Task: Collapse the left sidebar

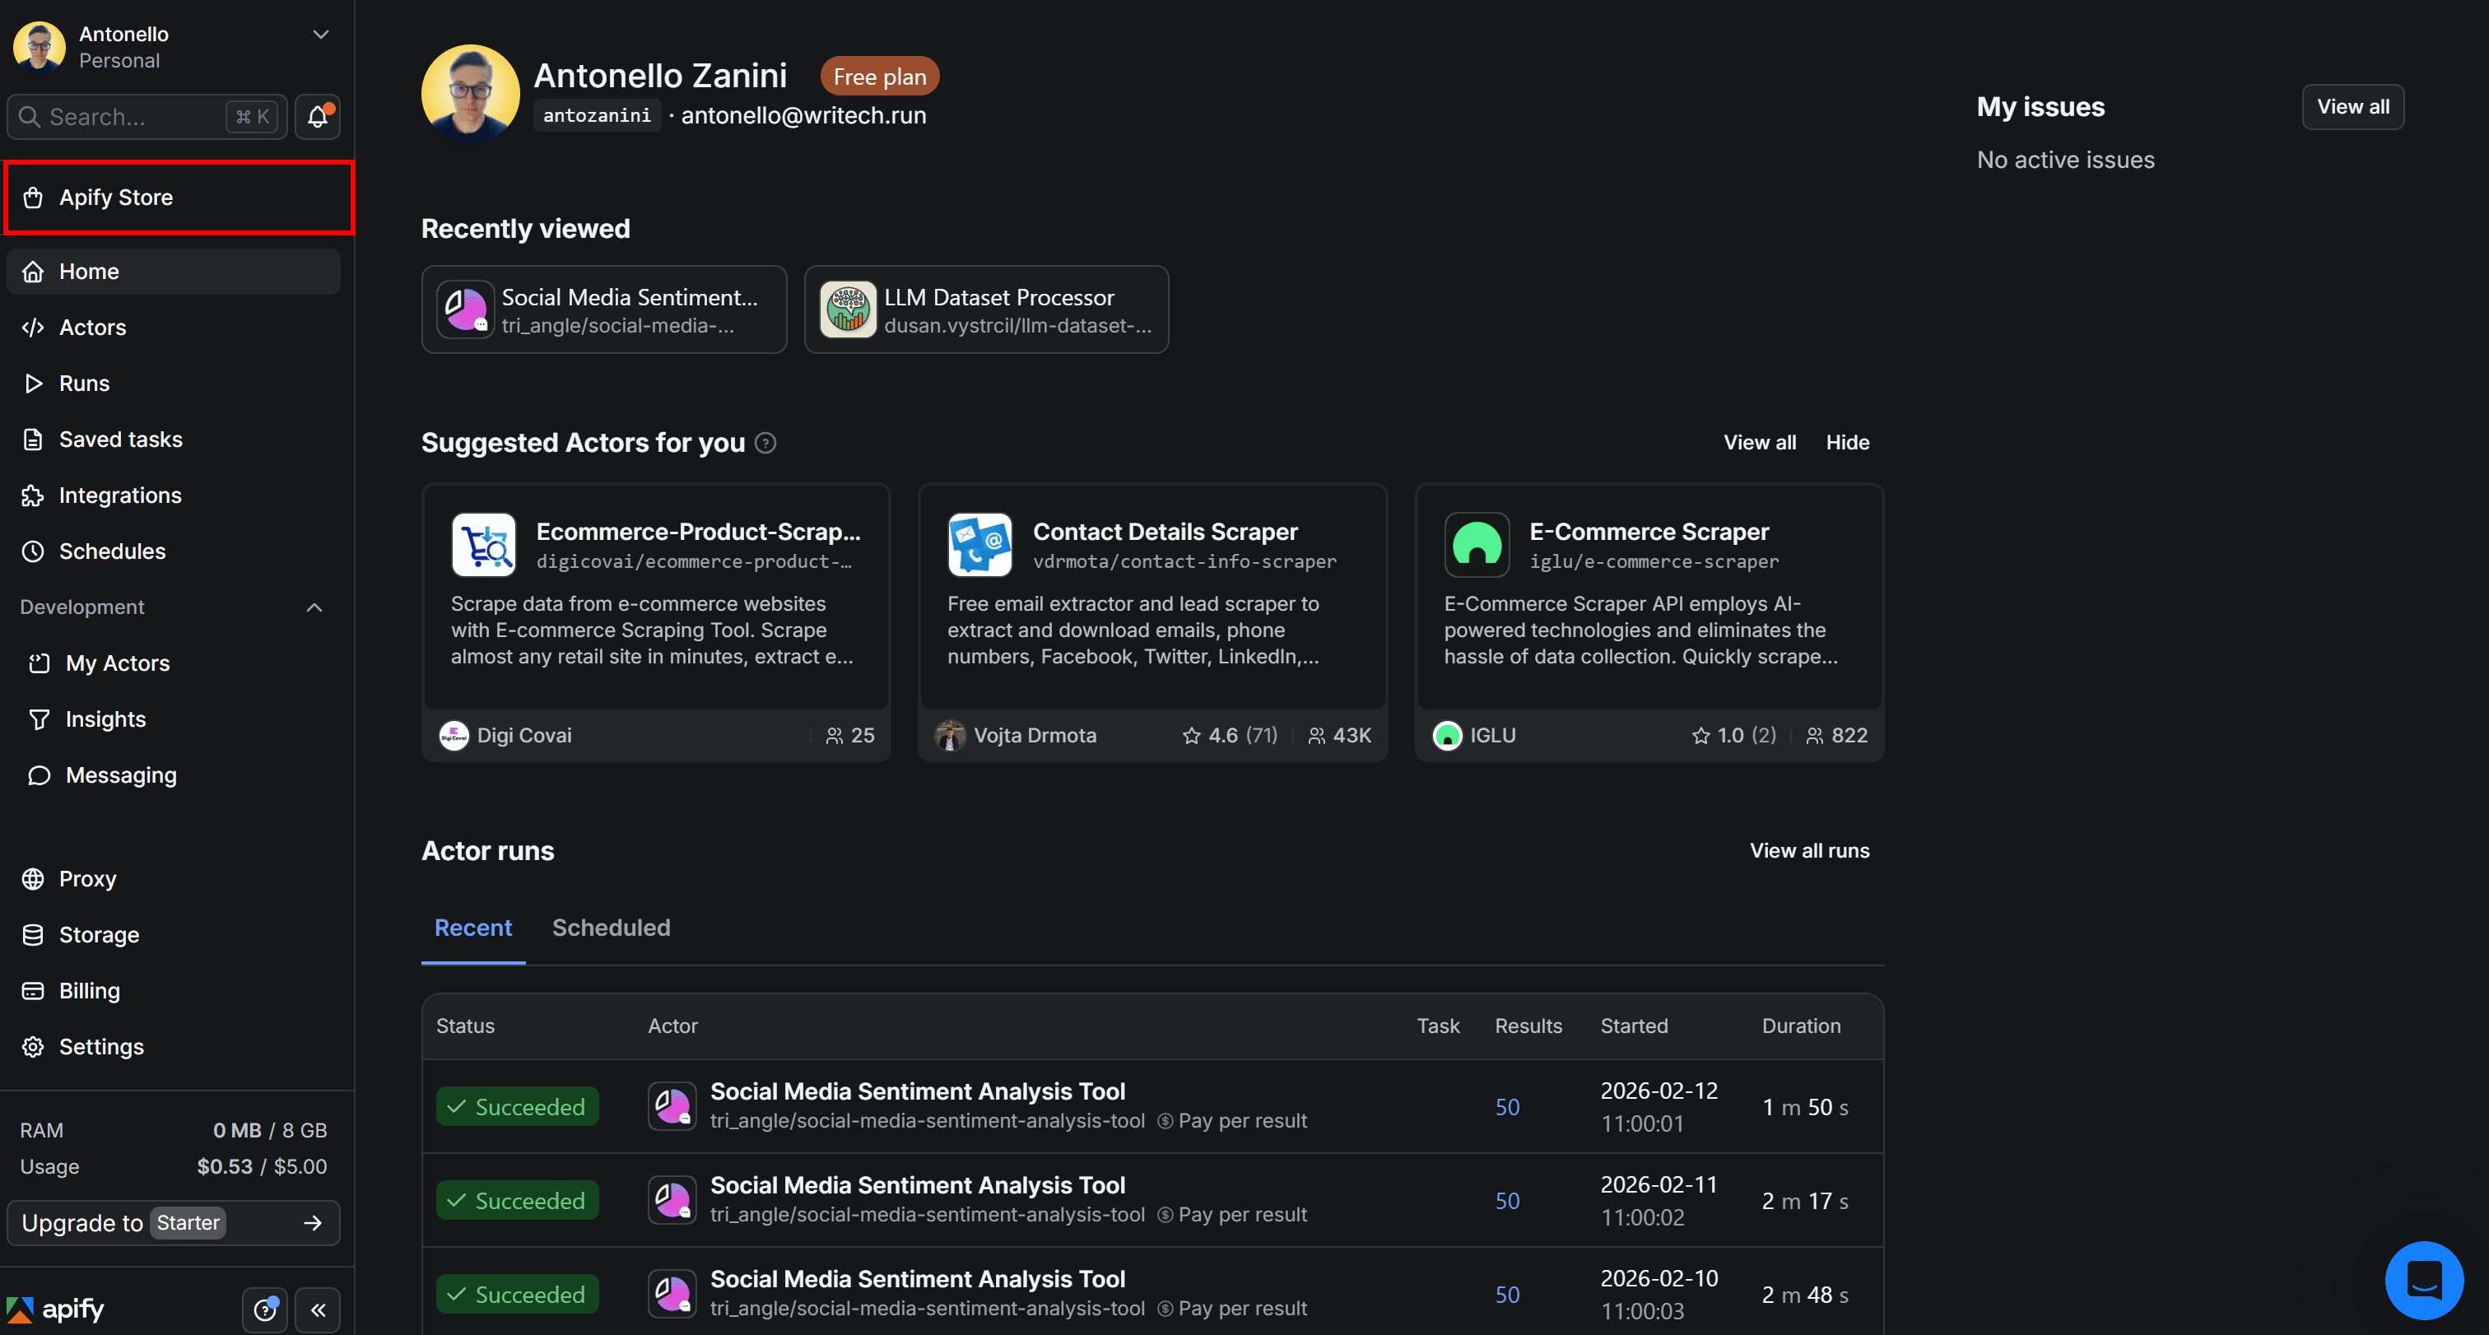Action: pyautogui.click(x=318, y=1309)
